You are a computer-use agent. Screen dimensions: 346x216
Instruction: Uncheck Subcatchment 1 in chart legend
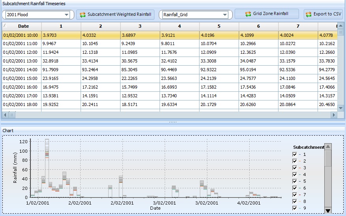(x=295, y=154)
